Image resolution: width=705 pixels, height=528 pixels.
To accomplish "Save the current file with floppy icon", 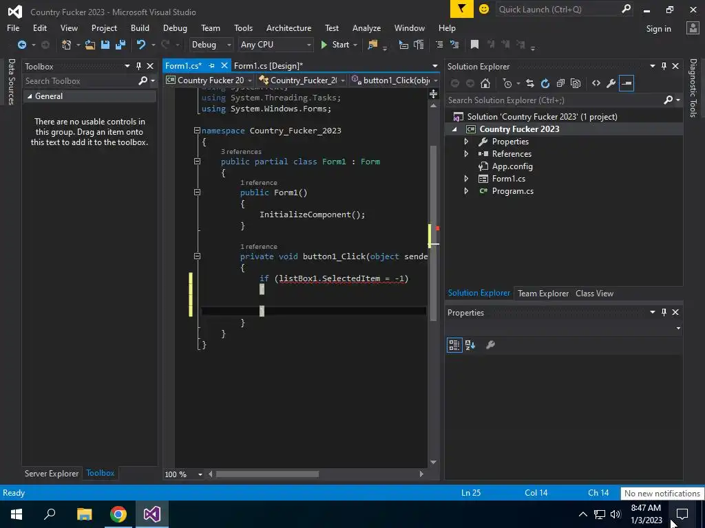I will tap(105, 45).
